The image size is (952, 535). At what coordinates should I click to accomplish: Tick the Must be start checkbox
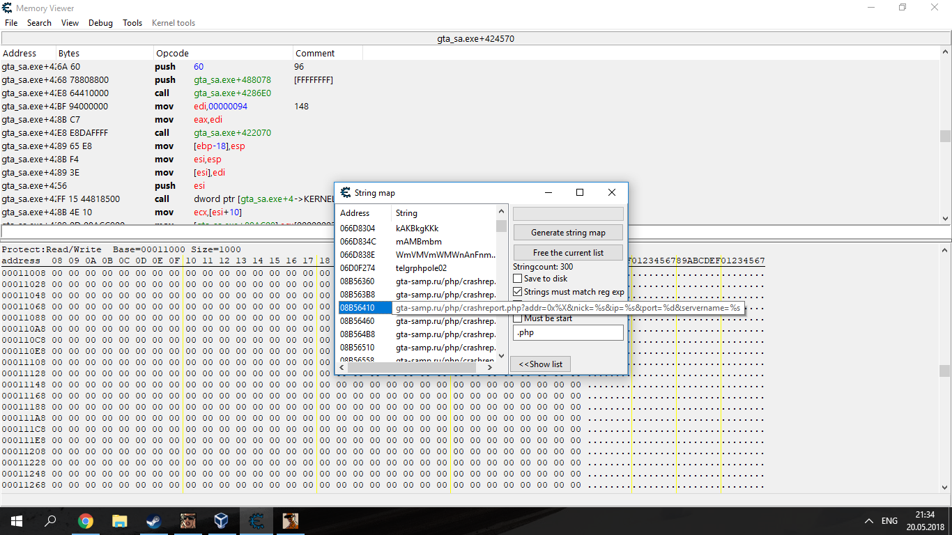coord(518,318)
